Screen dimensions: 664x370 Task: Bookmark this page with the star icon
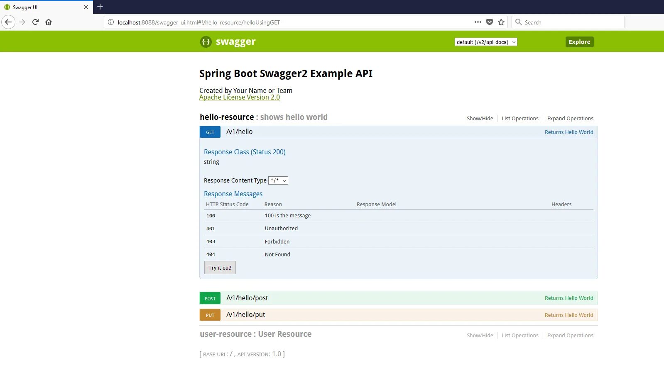(x=501, y=22)
